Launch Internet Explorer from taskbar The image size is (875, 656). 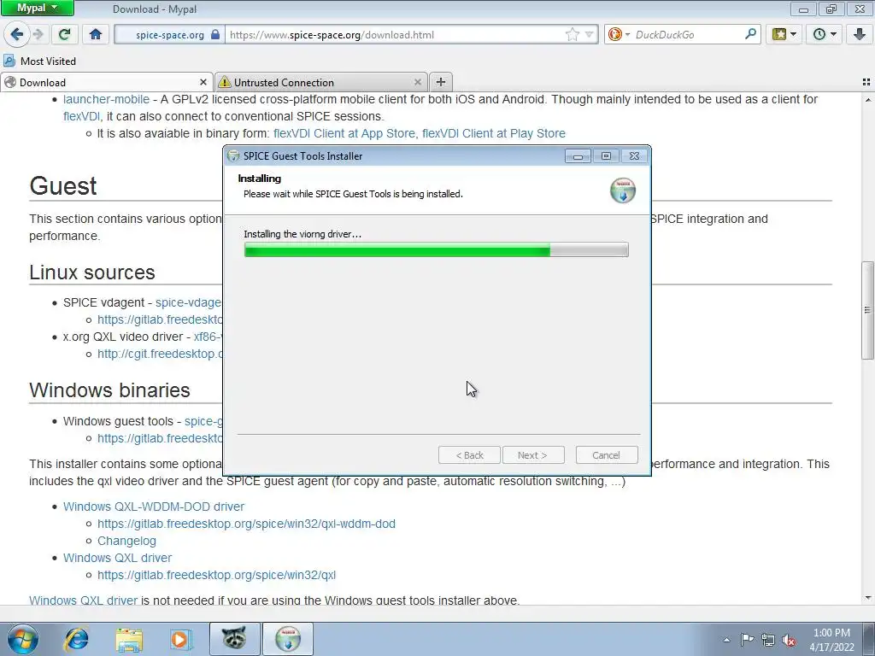(x=76, y=639)
